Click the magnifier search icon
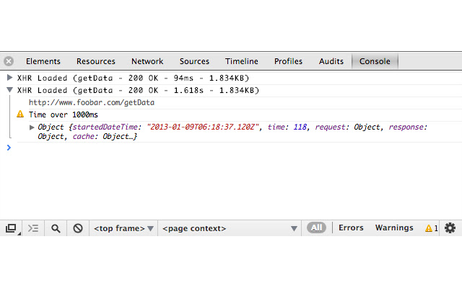Screen dimensions: 462x288 [x=56, y=228]
